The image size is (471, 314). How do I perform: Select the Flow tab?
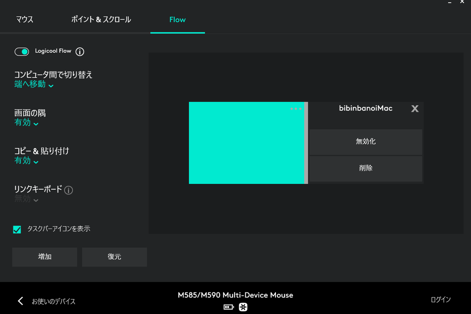pyautogui.click(x=177, y=20)
